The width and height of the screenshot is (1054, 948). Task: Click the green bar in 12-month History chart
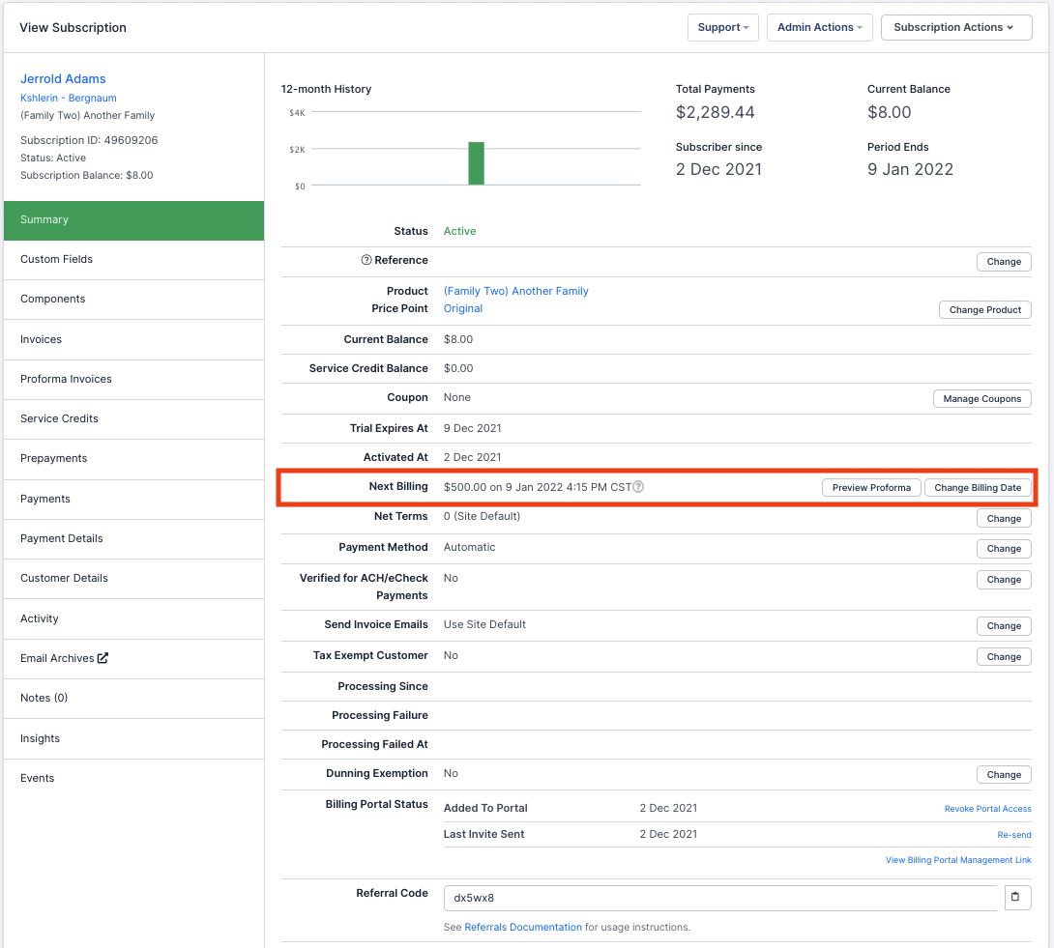point(476,163)
